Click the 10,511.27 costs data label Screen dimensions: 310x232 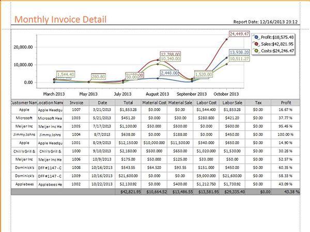coord(238,59)
